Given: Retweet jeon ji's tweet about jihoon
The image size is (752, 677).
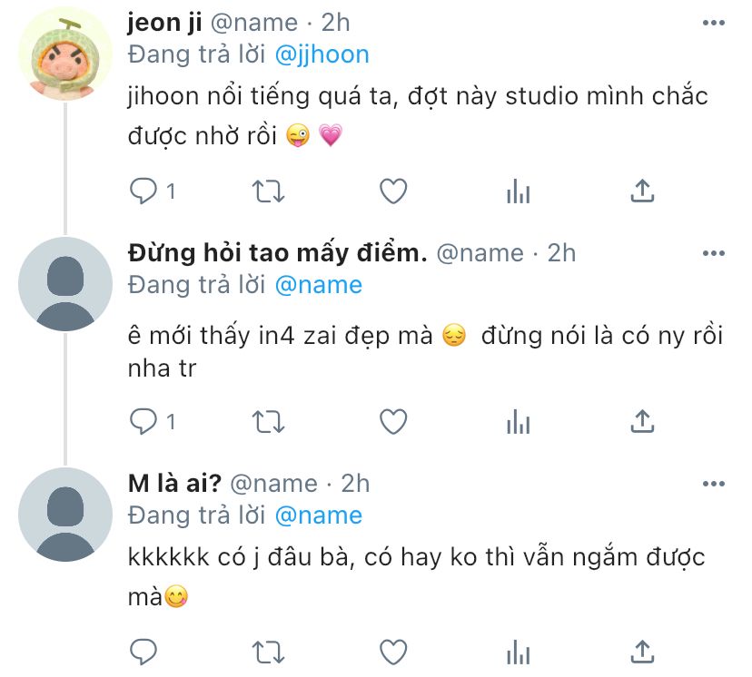Looking at the screenshot, I should click(x=268, y=191).
